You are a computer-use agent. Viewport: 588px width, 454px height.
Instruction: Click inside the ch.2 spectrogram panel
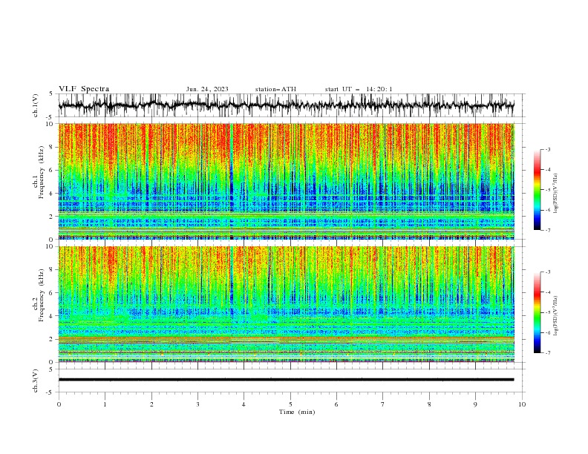coord(286,304)
